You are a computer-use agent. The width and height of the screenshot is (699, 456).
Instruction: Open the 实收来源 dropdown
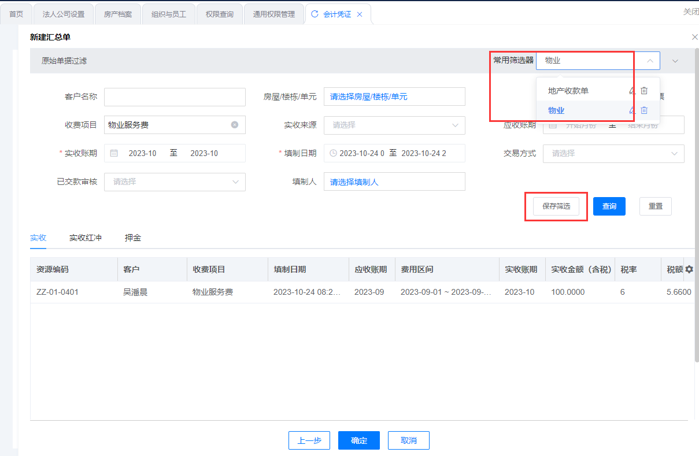tap(394, 125)
